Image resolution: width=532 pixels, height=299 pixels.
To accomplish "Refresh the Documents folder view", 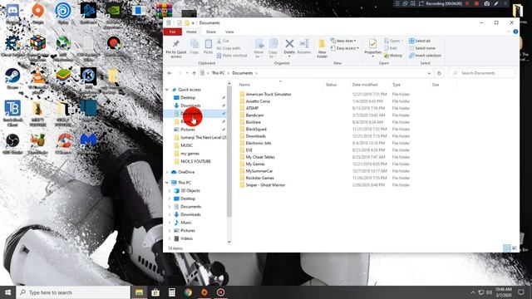I will (439, 73).
